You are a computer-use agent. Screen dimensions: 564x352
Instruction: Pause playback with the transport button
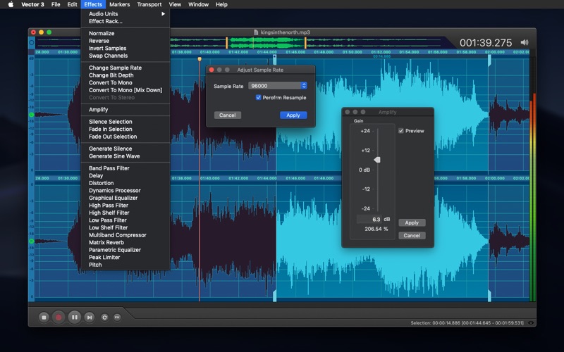[74, 318]
